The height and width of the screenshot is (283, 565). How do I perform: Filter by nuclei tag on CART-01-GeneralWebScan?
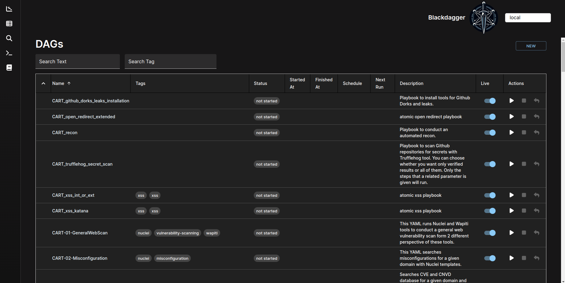tap(143, 233)
